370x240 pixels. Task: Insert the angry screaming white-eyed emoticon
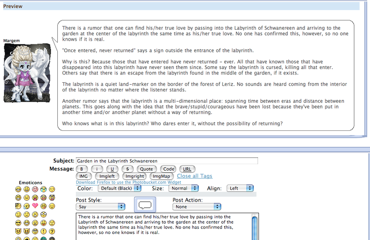coord(52,198)
